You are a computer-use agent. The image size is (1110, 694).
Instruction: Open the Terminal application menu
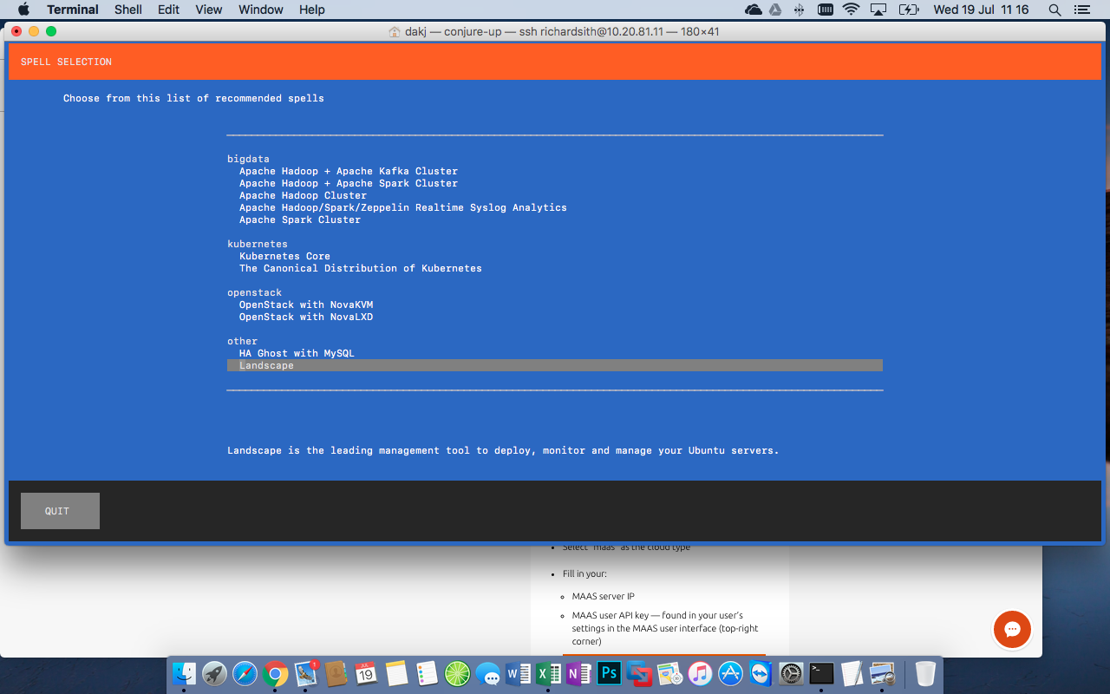point(73,10)
